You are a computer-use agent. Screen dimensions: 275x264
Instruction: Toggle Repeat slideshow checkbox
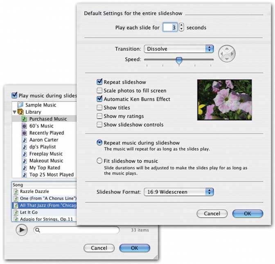(99, 82)
